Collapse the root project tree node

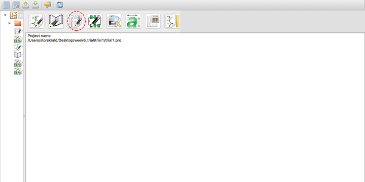(6, 15)
